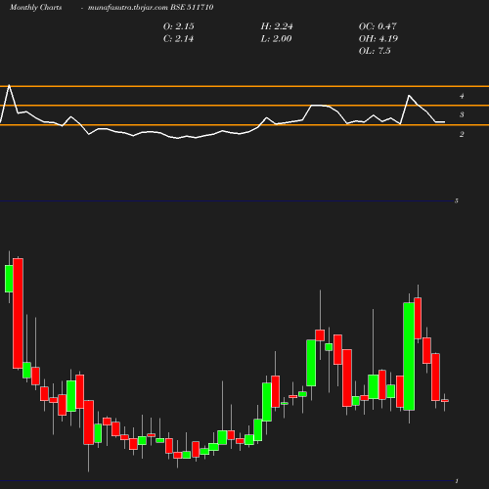489x489 pixels.
Task: Click the last small red candle on the right
Action: 445,401
